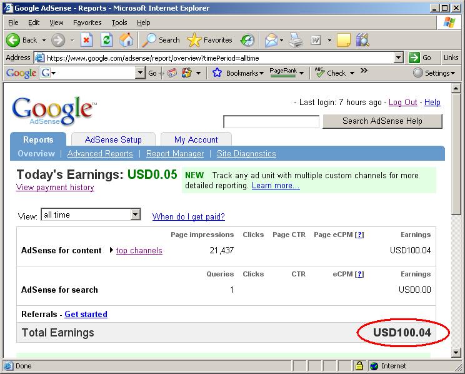The height and width of the screenshot is (374, 465).
Task: Click the top channels link
Action: 139,251
